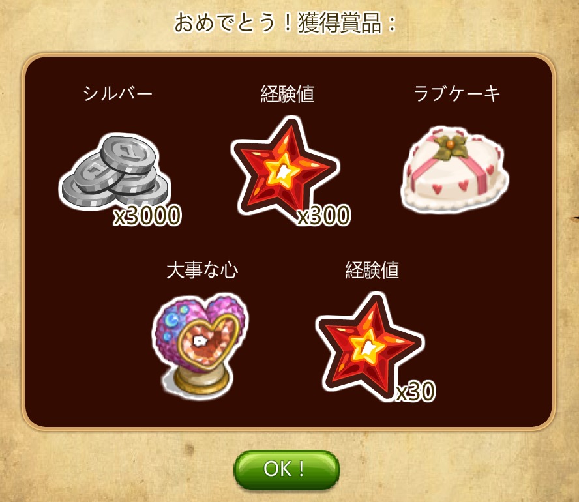Click the yellow center of the x300 star
The width and height of the screenshot is (579, 502).
[283, 171]
